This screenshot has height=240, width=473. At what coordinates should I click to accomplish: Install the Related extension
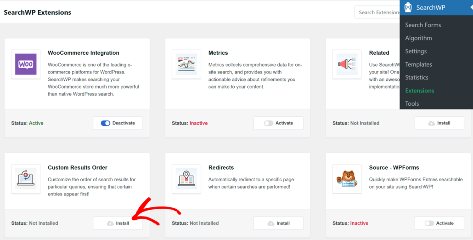[439, 123]
